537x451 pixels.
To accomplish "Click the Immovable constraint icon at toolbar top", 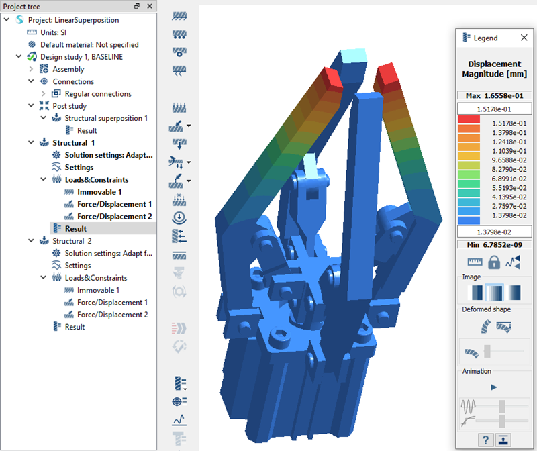I will click(x=179, y=15).
